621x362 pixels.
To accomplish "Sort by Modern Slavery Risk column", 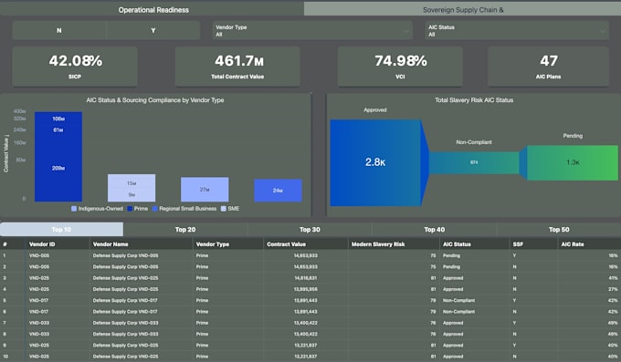I will (378, 244).
